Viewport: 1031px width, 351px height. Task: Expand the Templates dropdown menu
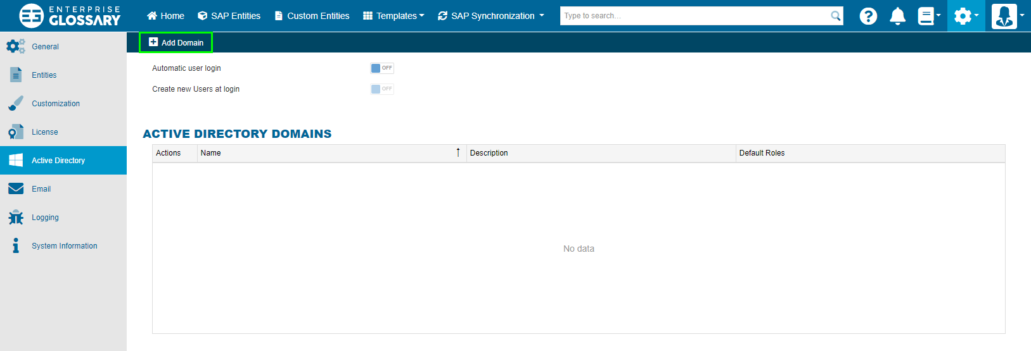394,16
